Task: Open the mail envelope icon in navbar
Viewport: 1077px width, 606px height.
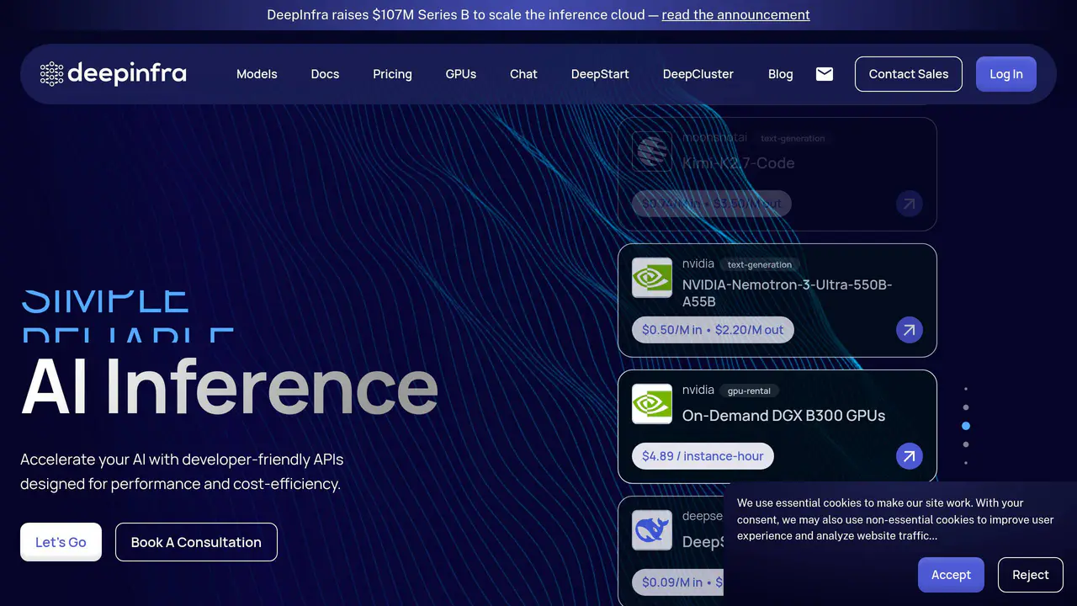Action: tap(825, 74)
